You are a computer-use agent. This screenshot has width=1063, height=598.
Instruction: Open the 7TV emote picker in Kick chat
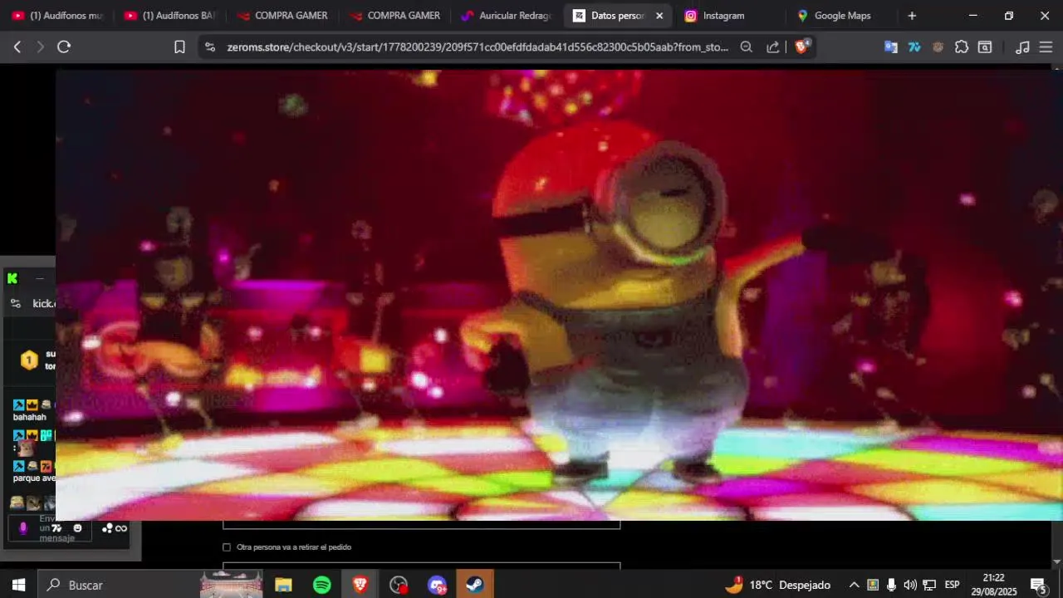click(56, 528)
